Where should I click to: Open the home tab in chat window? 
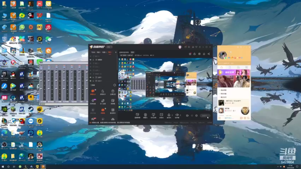(221, 67)
